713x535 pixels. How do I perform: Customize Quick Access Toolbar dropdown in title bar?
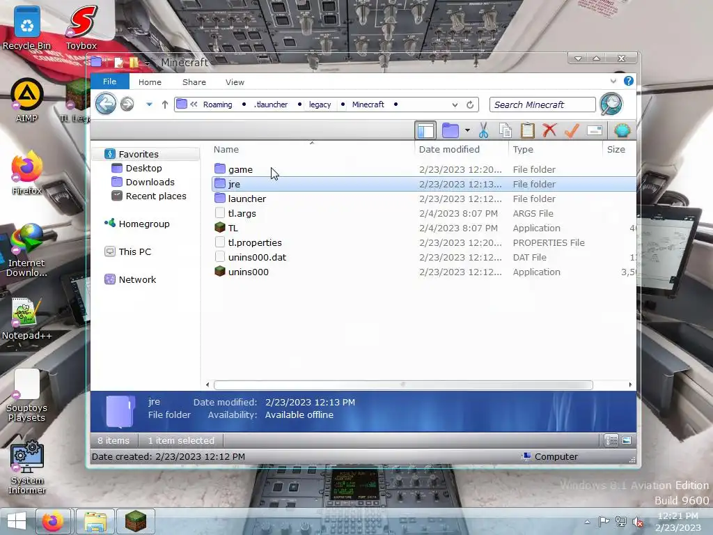(x=148, y=63)
